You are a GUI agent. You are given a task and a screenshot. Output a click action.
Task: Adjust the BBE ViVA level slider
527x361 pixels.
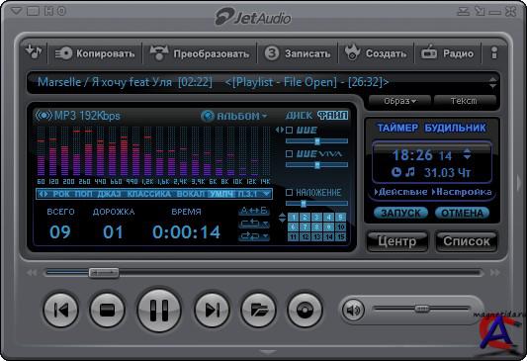[317, 165]
